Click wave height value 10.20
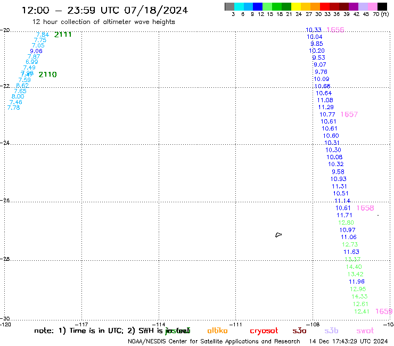 (317, 51)
